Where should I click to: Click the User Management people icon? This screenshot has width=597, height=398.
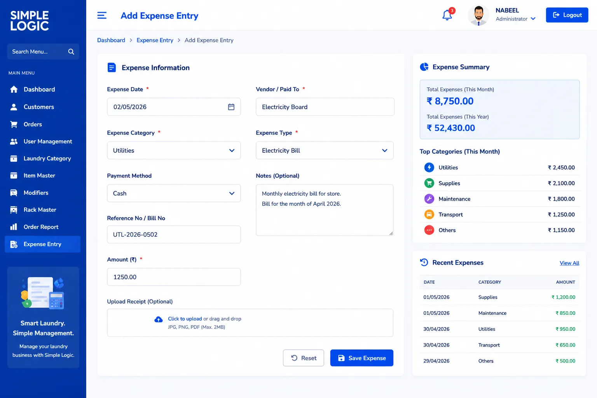tap(14, 141)
